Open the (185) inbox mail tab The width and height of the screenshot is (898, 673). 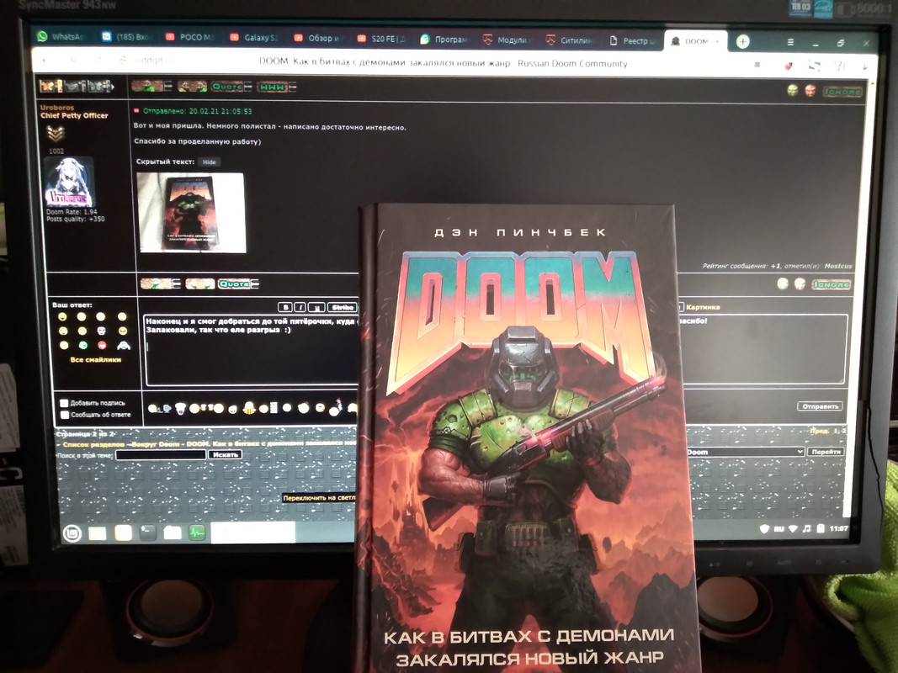click(126, 37)
